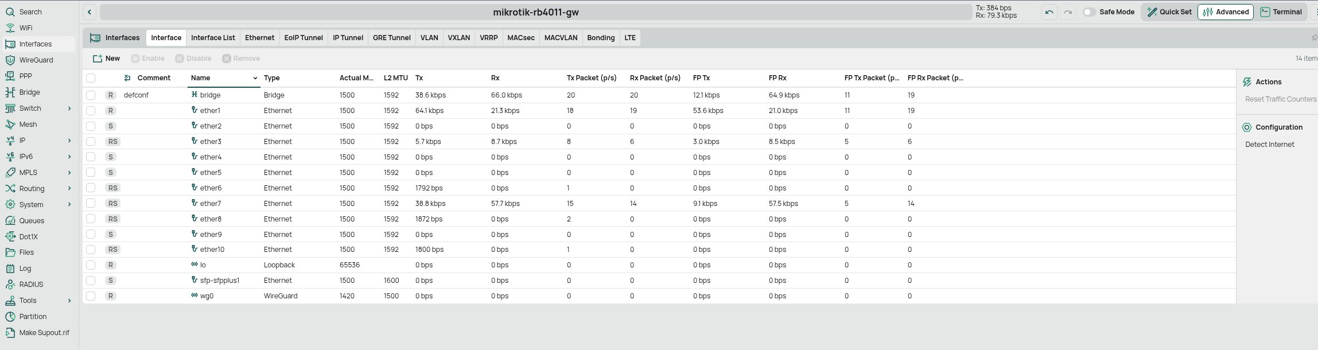
Task: Click the Advanced mode button
Action: [1225, 12]
